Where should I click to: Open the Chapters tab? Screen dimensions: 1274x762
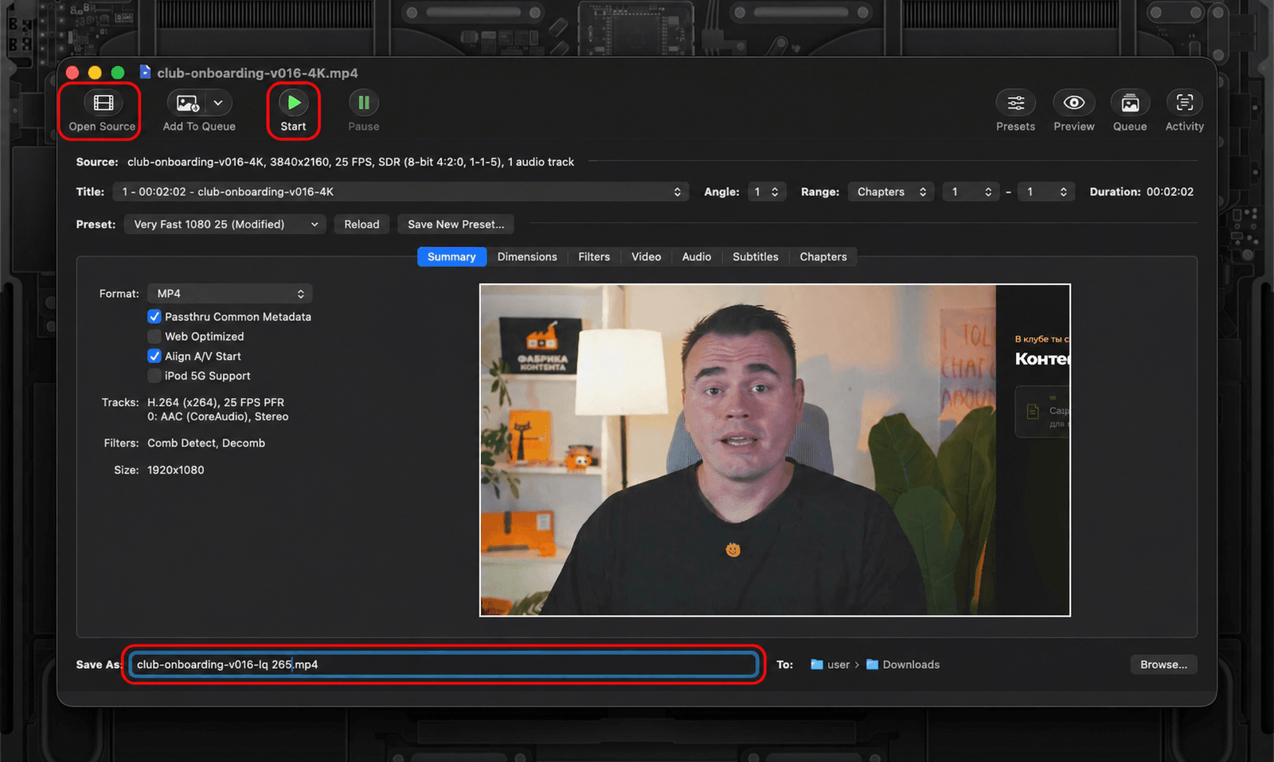pyautogui.click(x=823, y=256)
